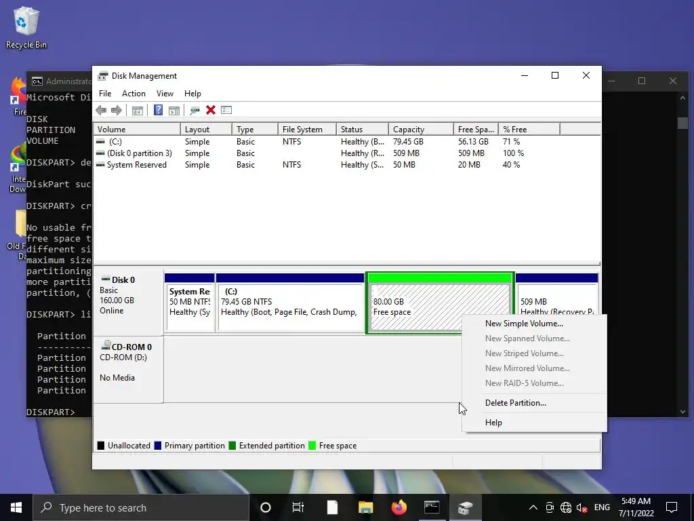
Task: Sort by the Capacity column header
Action: point(421,130)
